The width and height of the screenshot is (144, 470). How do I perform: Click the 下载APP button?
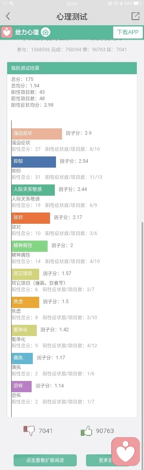pyautogui.click(x=128, y=32)
